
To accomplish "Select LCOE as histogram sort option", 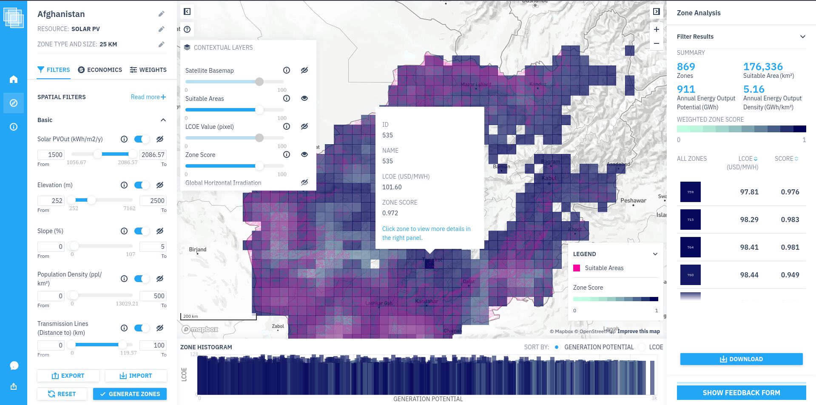I will coord(642,347).
